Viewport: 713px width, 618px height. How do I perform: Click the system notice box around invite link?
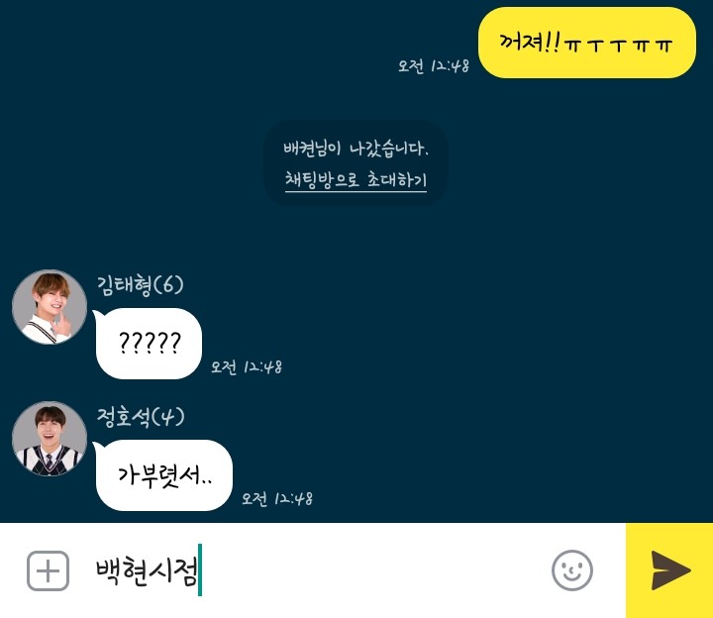click(x=356, y=163)
